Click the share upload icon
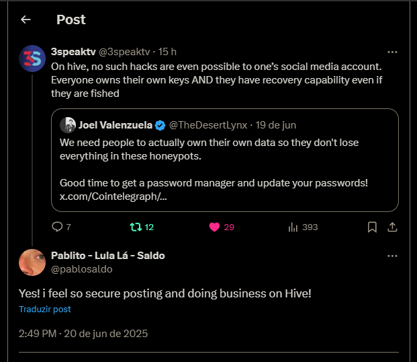The image size is (417, 362). coord(392,227)
